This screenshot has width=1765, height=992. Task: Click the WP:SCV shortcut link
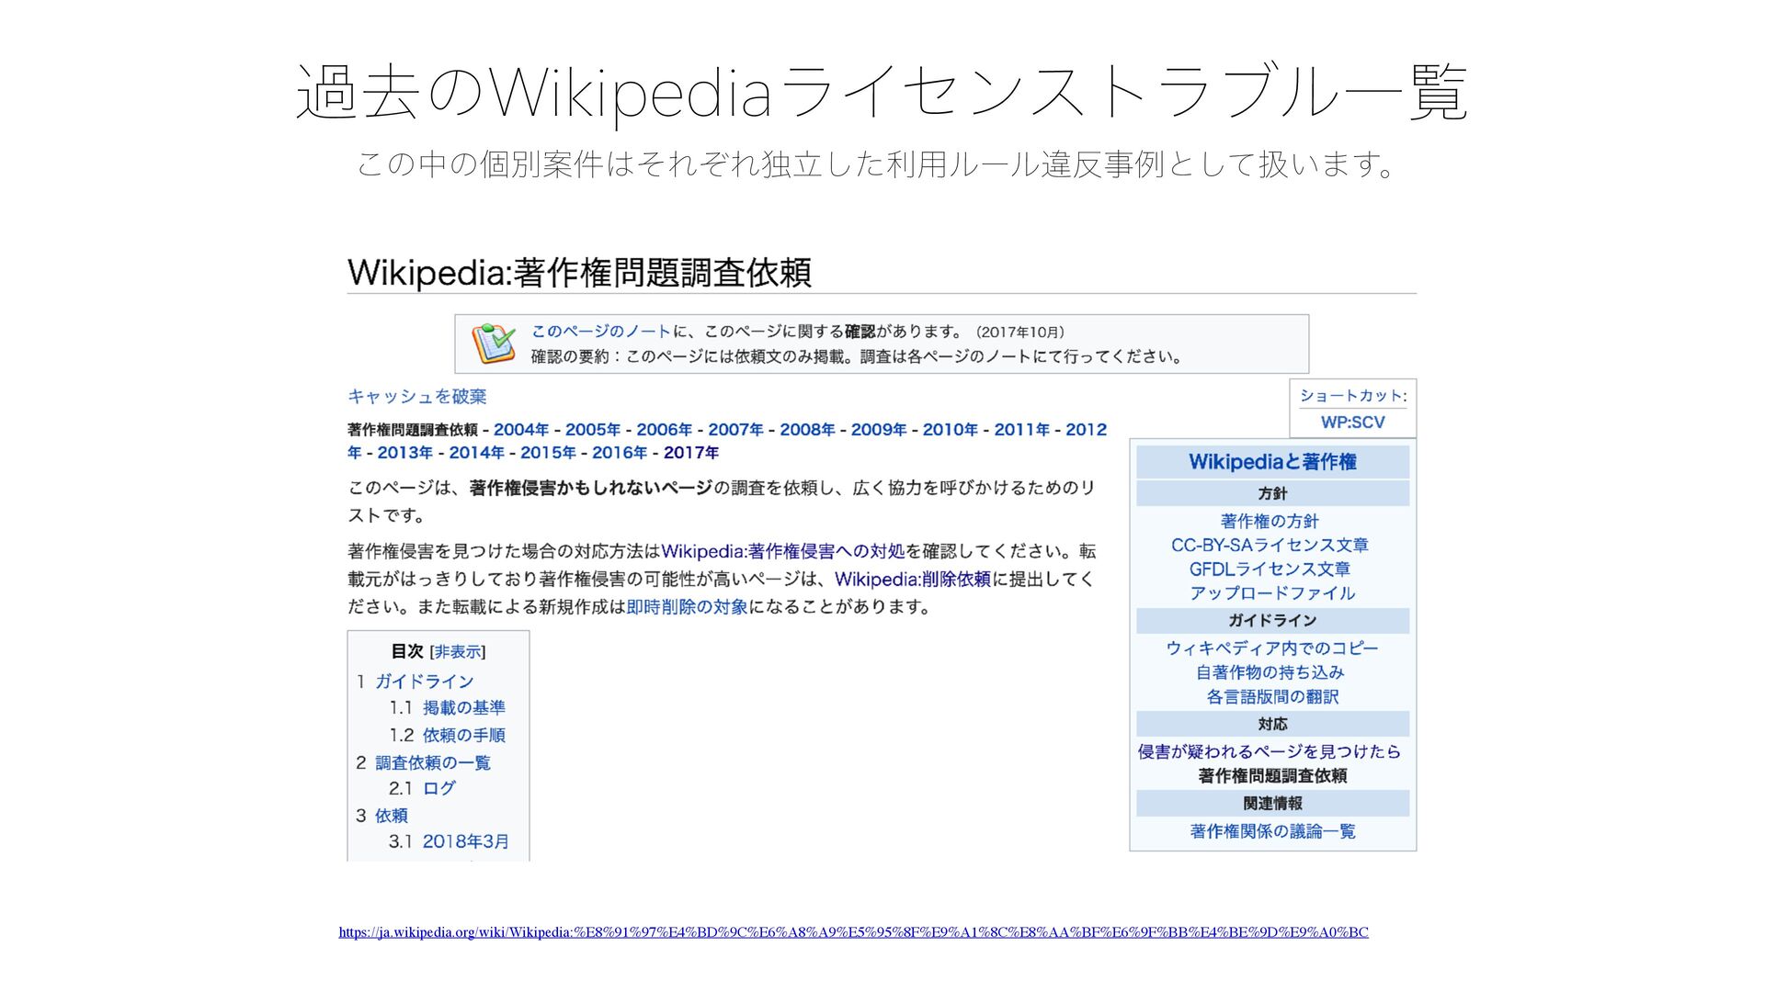click(x=1351, y=423)
